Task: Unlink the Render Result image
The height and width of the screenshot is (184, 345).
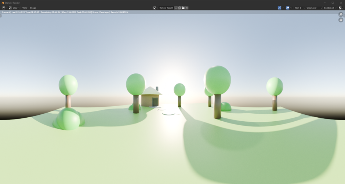Action: tap(187, 8)
